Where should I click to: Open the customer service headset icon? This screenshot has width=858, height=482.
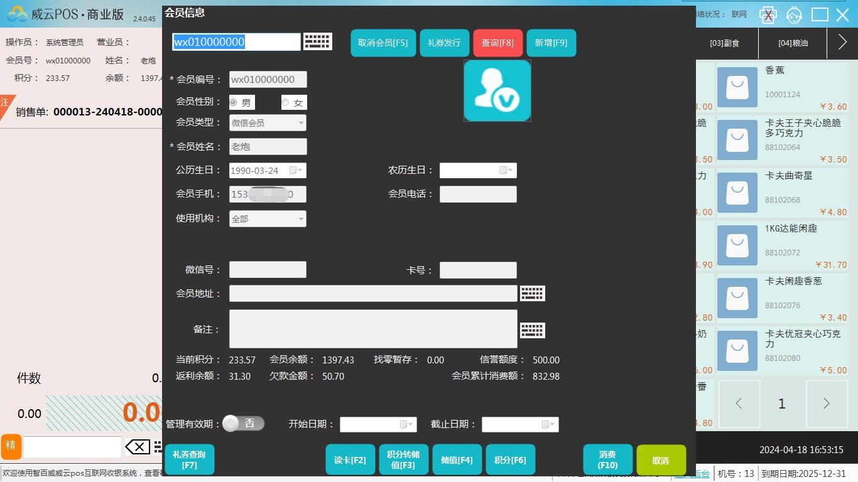pyautogui.click(x=794, y=15)
